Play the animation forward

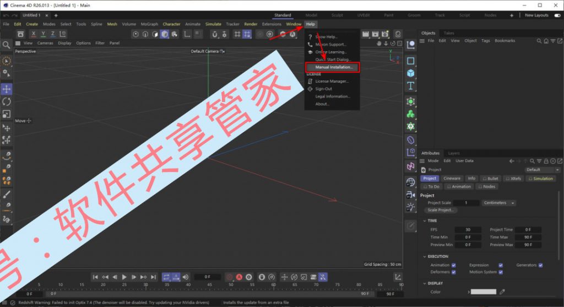124,277
